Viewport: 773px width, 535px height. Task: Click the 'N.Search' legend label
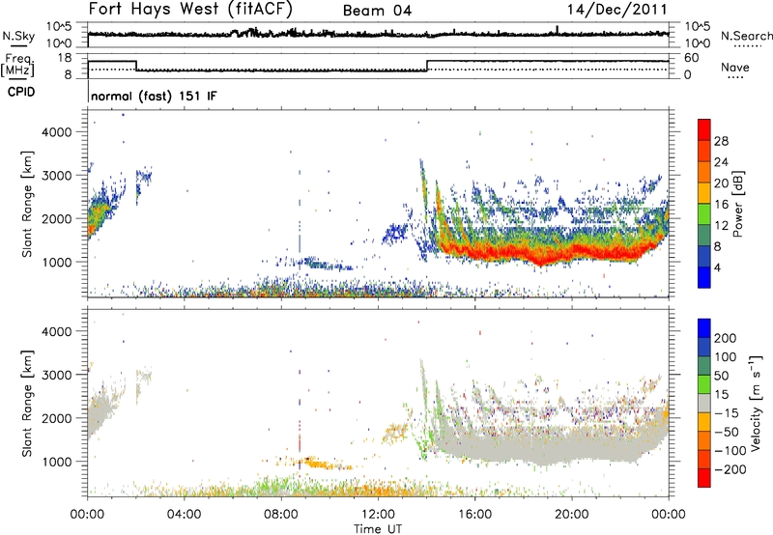click(746, 36)
